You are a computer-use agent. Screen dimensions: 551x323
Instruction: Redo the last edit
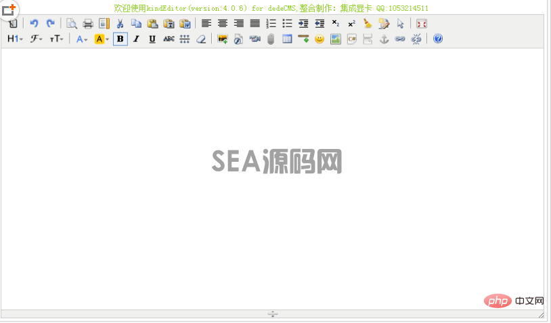[x=51, y=24]
